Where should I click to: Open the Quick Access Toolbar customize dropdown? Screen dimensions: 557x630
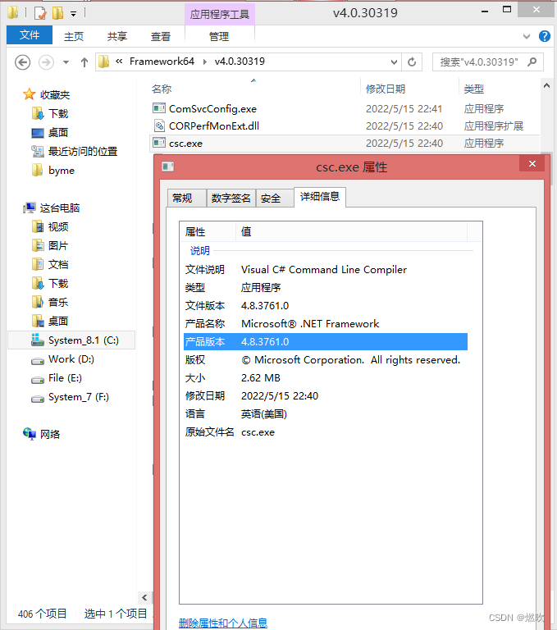(73, 14)
